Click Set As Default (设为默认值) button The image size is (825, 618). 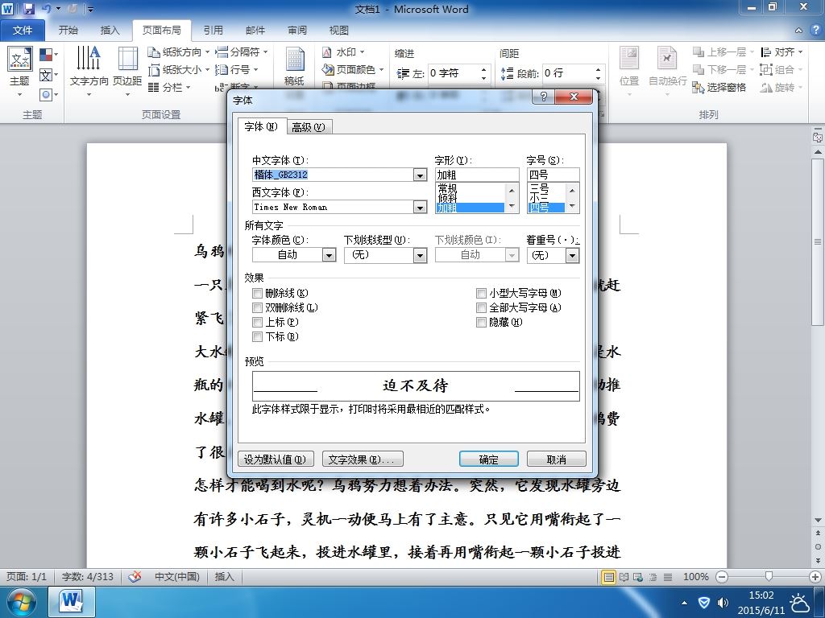coord(276,459)
